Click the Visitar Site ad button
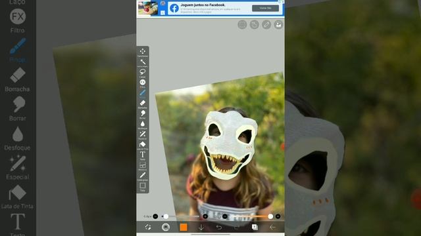 265,9
